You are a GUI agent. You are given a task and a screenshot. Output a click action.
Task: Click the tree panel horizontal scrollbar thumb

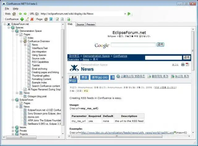(21, 137)
